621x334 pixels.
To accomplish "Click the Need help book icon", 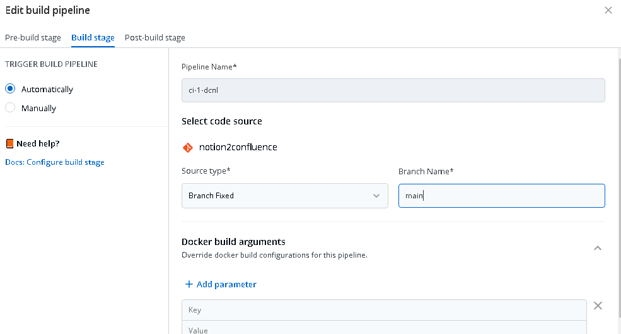I will click(9, 143).
